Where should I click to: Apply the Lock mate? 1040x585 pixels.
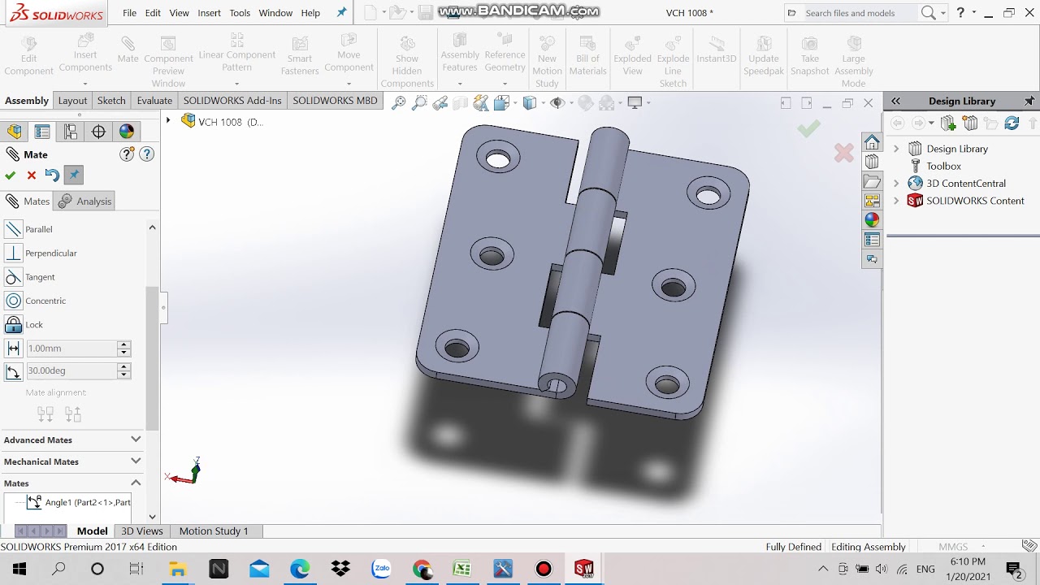coord(14,324)
